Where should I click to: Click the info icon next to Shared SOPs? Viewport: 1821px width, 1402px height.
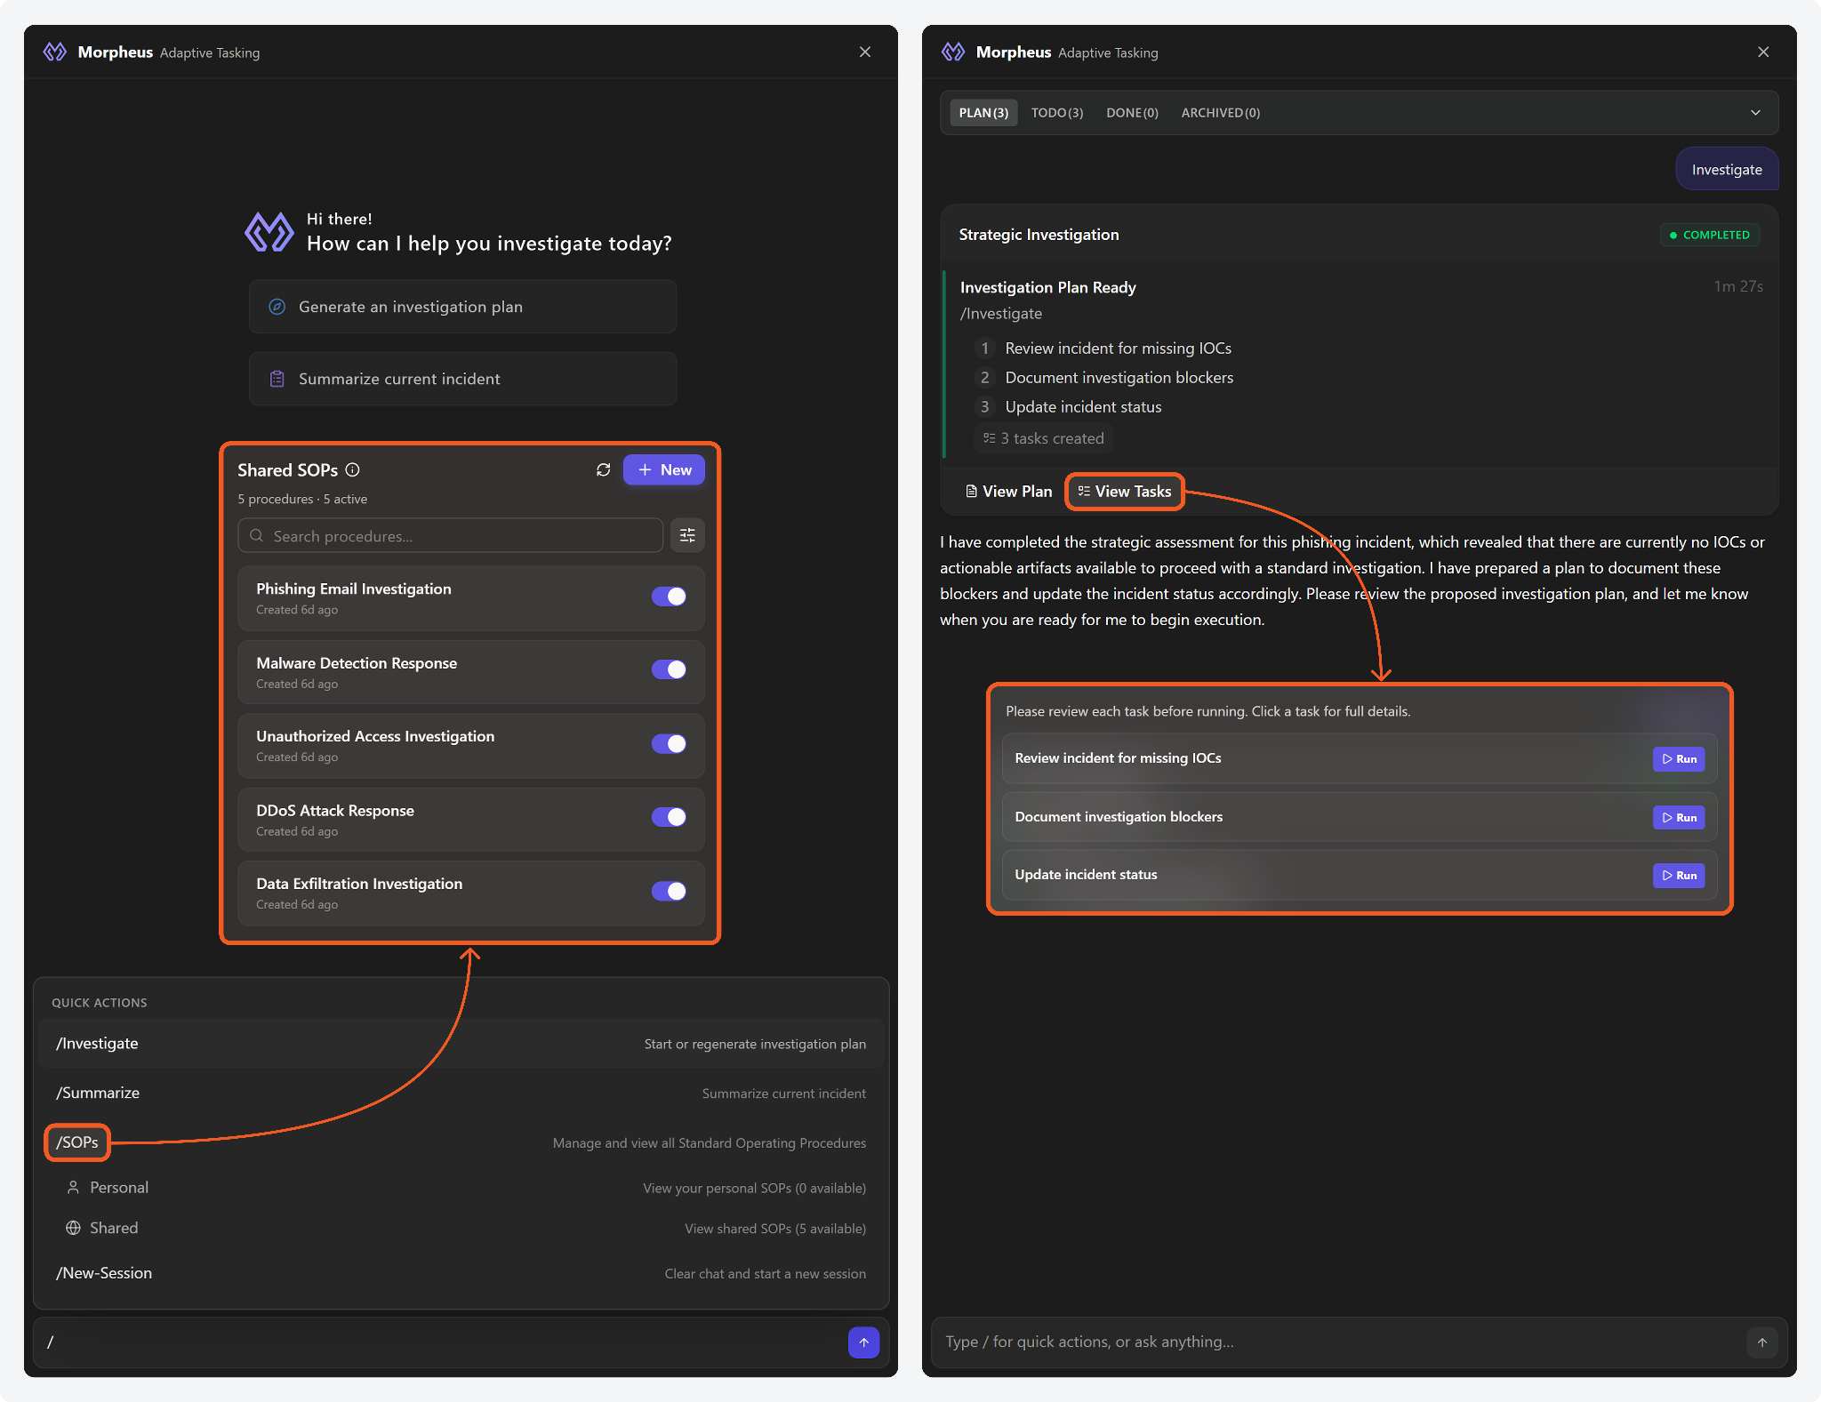click(353, 469)
